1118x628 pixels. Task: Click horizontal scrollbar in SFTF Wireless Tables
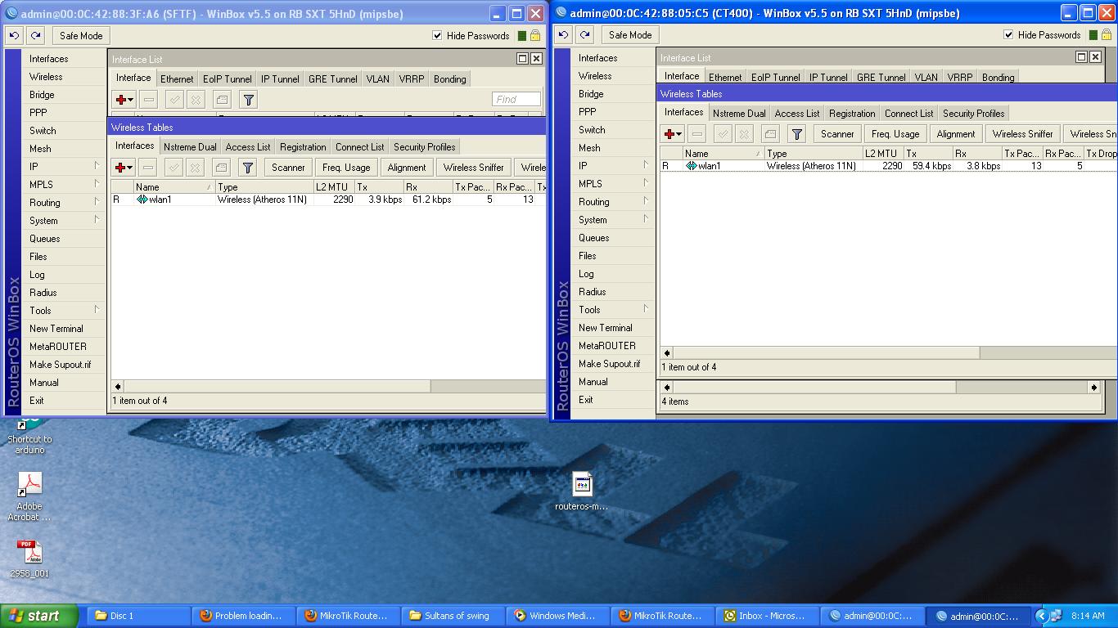328,386
